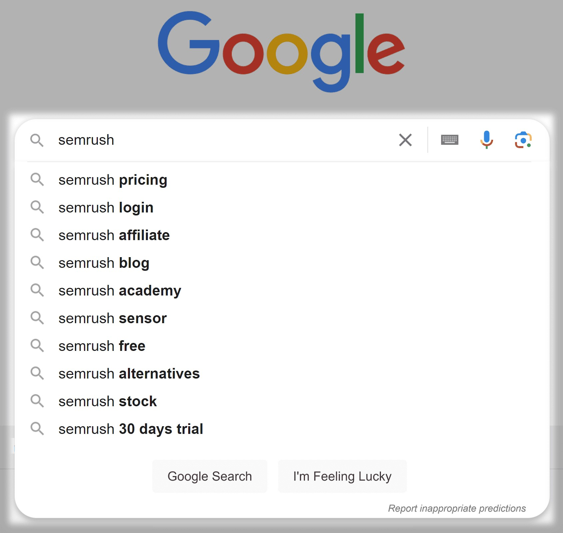563x533 pixels.
Task: Click the search icon beside semrush blog
Action: (37, 263)
